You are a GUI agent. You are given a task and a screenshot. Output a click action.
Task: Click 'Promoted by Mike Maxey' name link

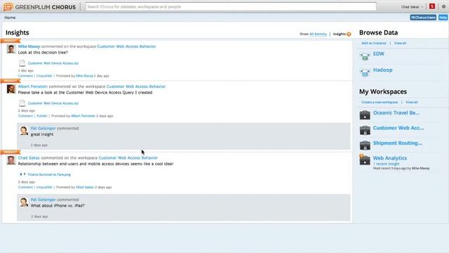(84, 76)
